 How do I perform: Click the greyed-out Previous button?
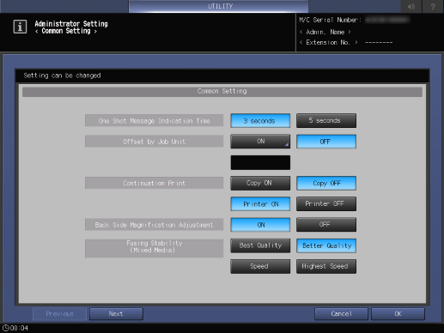59,314
